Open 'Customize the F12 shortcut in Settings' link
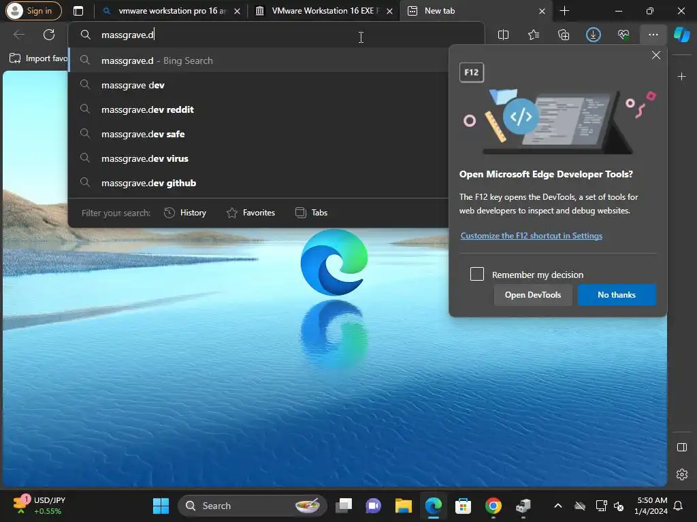Image resolution: width=697 pixels, height=522 pixels. (531, 236)
